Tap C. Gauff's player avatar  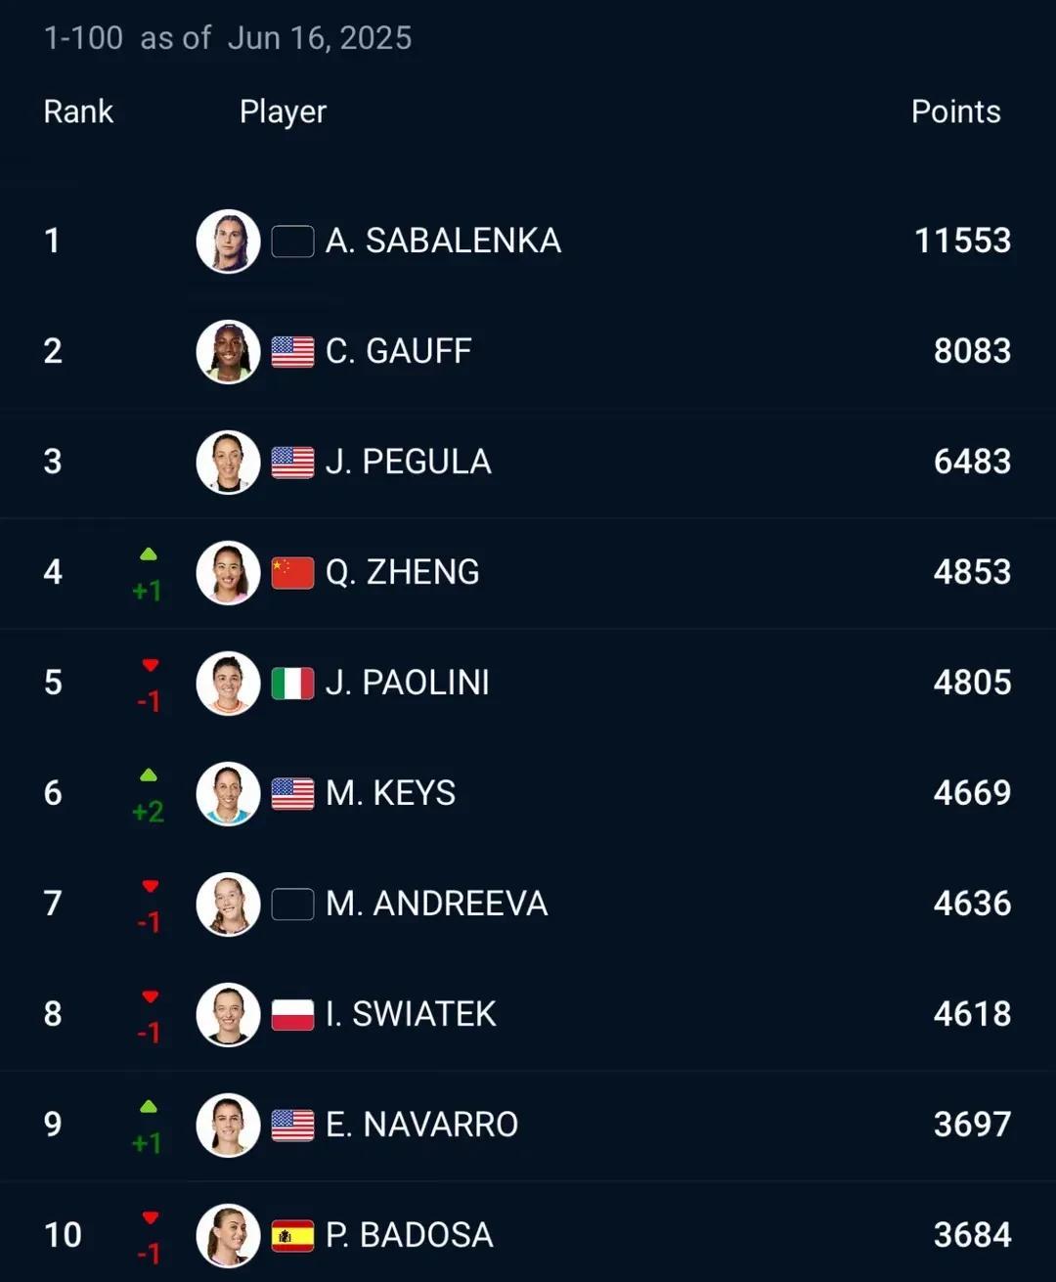(x=228, y=351)
